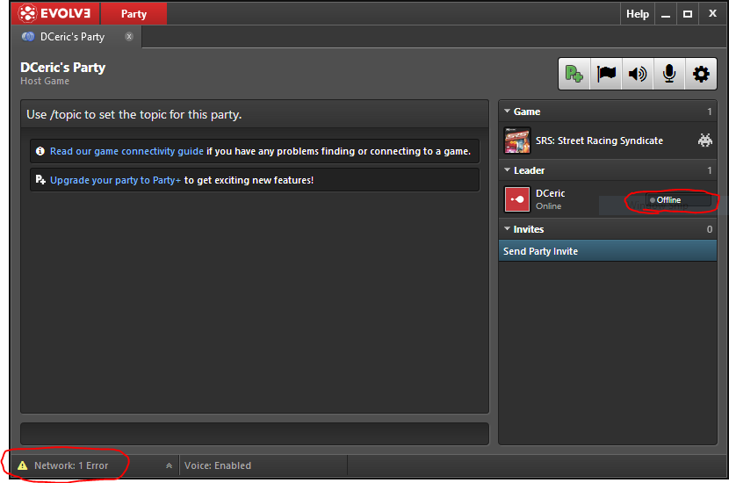The height and width of the screenshot is (483, 729).
Task: Open the Party tab in title bar
Action: [x=134, y=13]
